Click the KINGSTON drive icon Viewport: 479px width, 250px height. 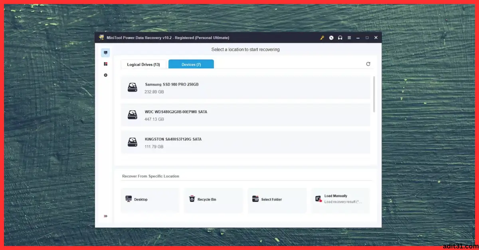[133, 143]
